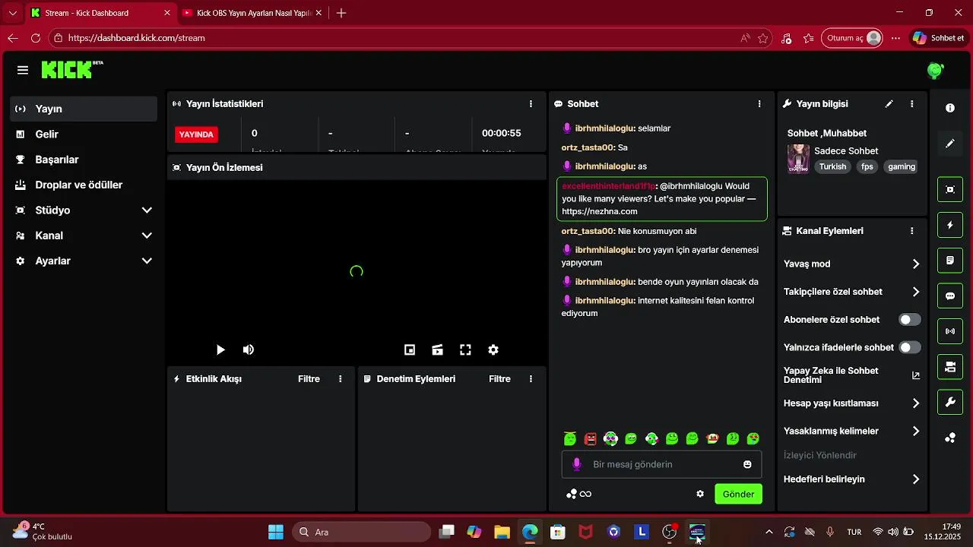Click the preview frame widget icon
The width and height of the screenshot is (973, 547).
[950, 189]
